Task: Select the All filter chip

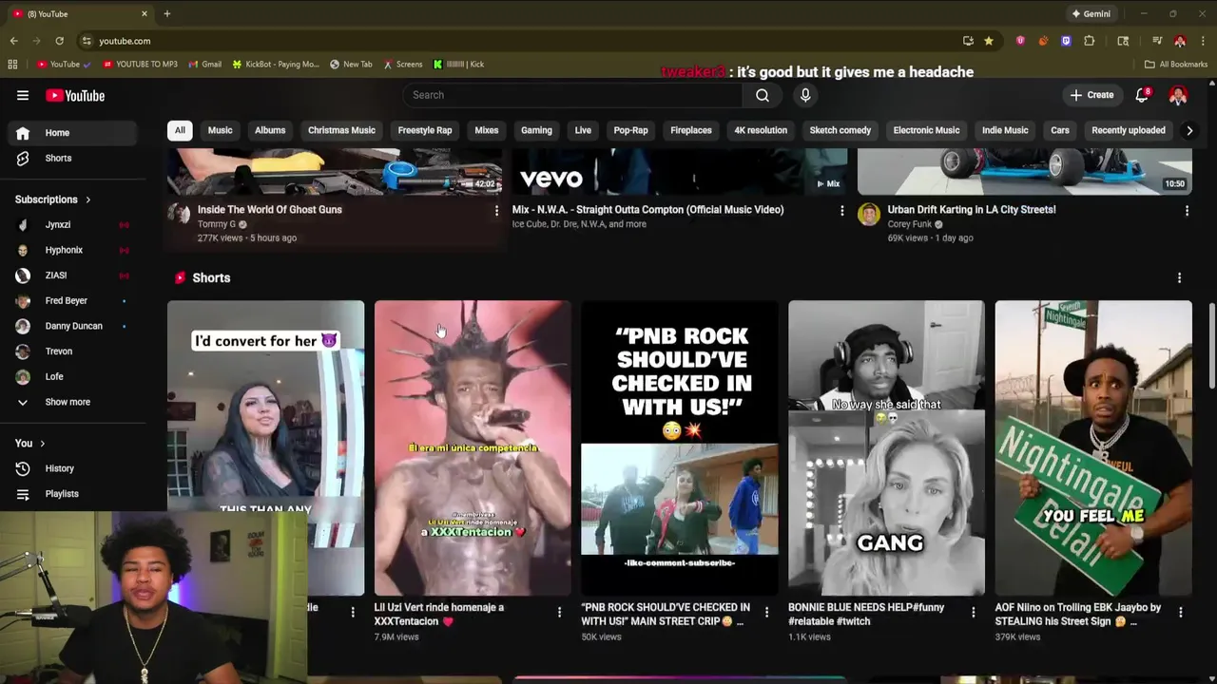Action: [180, 130]
